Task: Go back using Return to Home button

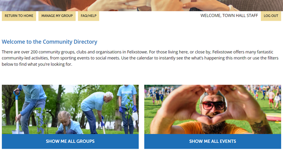Action: pyautogui.click(x=19, y=16)
